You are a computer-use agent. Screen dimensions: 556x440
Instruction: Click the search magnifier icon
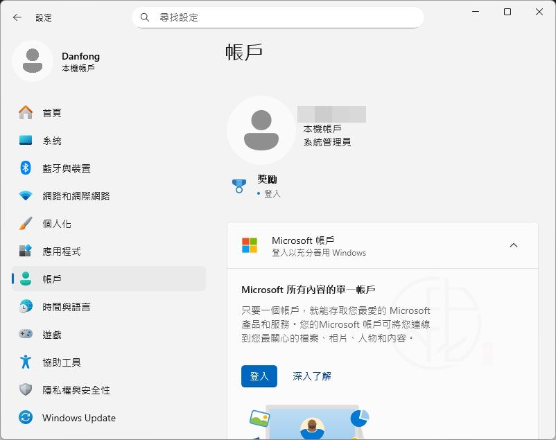[145, 17]
